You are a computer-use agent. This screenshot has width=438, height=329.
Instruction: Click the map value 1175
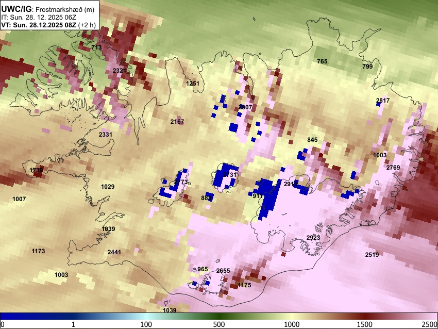click(x=244, y=285)
